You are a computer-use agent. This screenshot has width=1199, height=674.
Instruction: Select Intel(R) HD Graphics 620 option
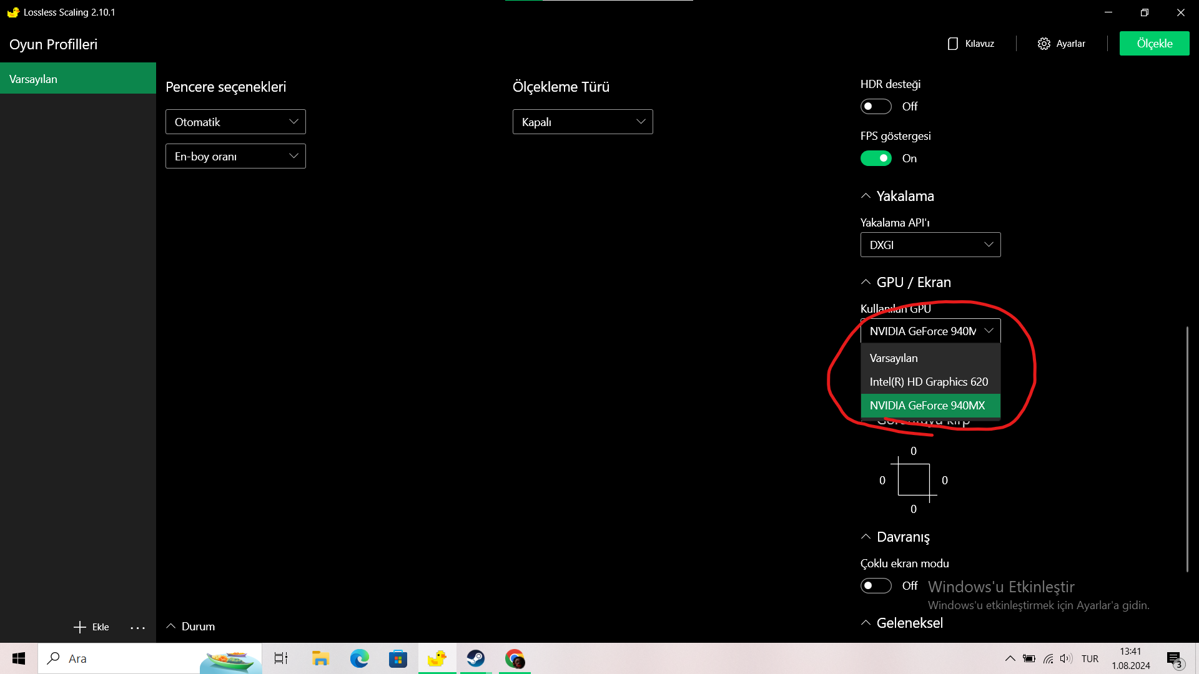click(x=929, y=382)
